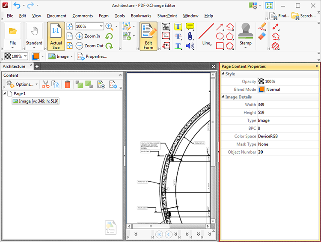Open the Image dropdown in toolbar
The image size is (321, 242).
pos(60,57)
